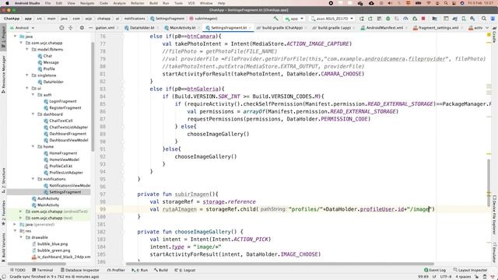Viewport: 498px width, 280px height.
Task: Switch to AndroidManifest.xml tab
Action: (x=384, y=28)
